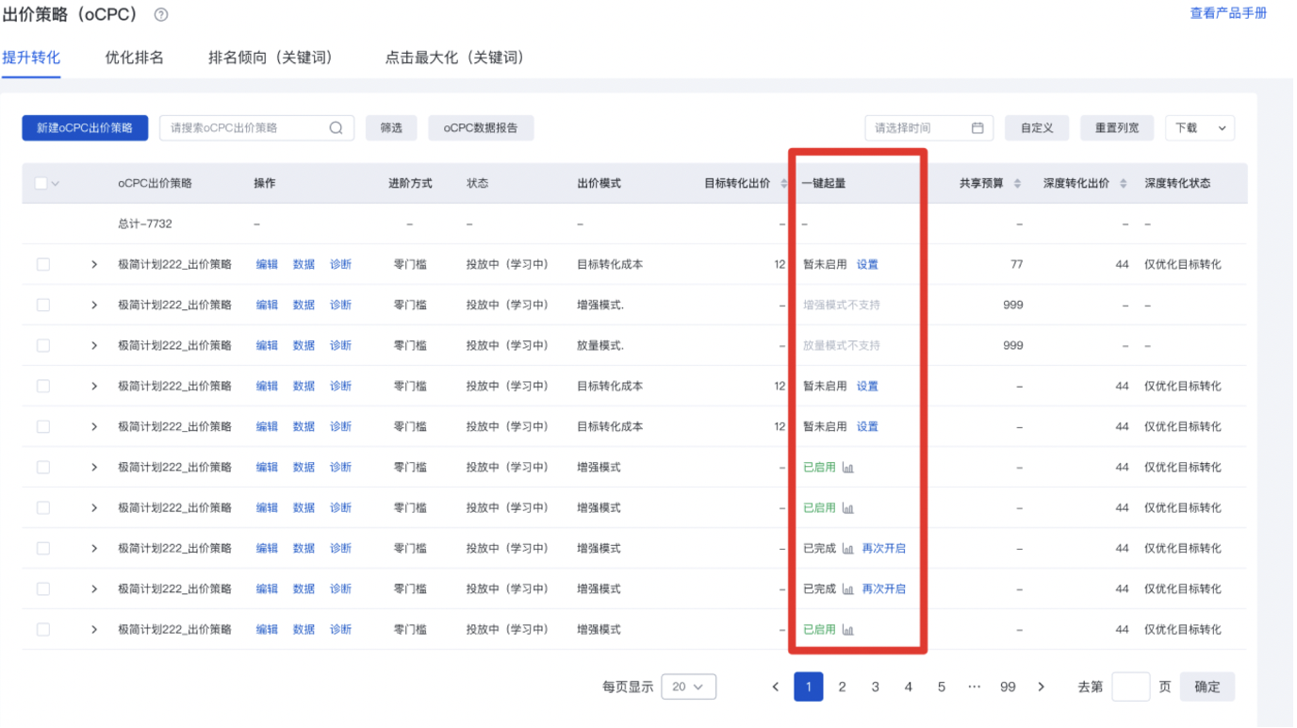Click 诊断 in the row with 共享预算 77
Screen dimensions: 1297x728
point(340,265)
